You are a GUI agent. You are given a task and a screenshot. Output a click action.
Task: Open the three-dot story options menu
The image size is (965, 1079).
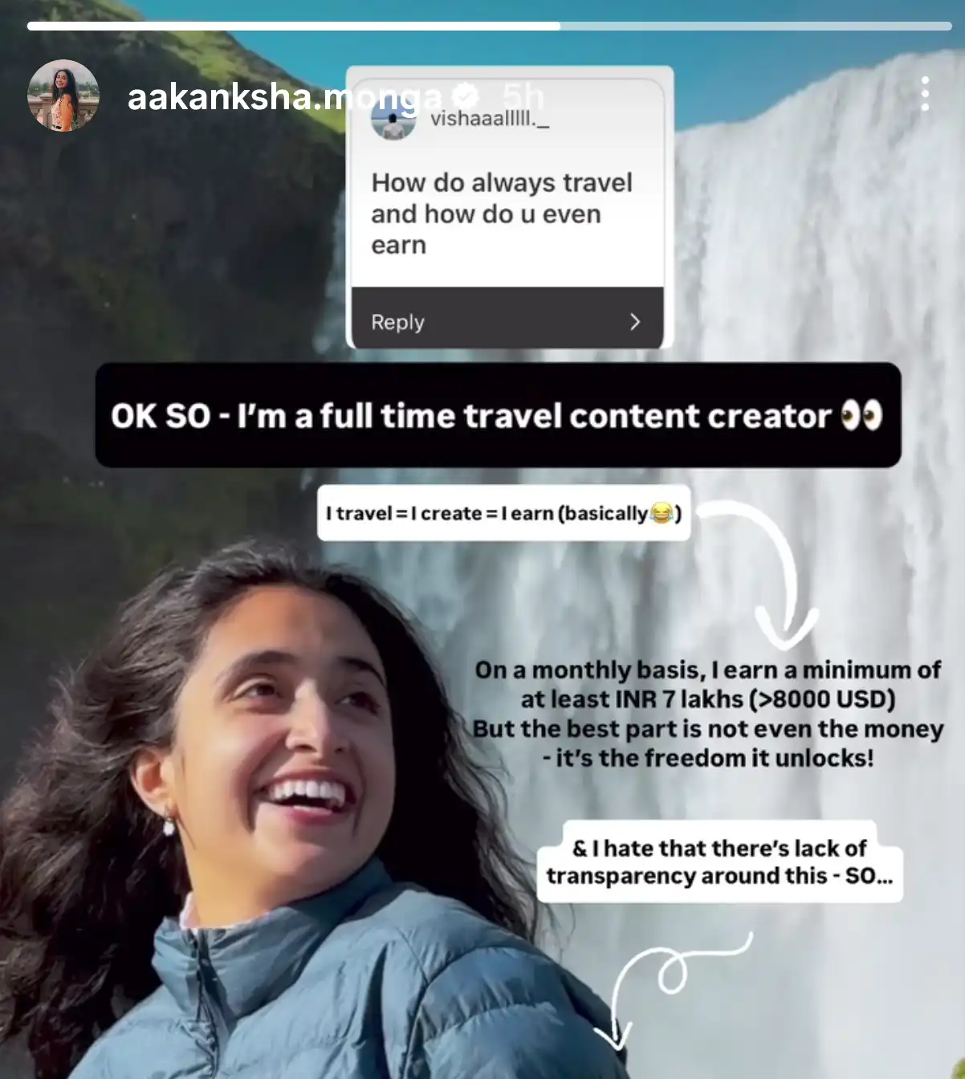(925, 94)
